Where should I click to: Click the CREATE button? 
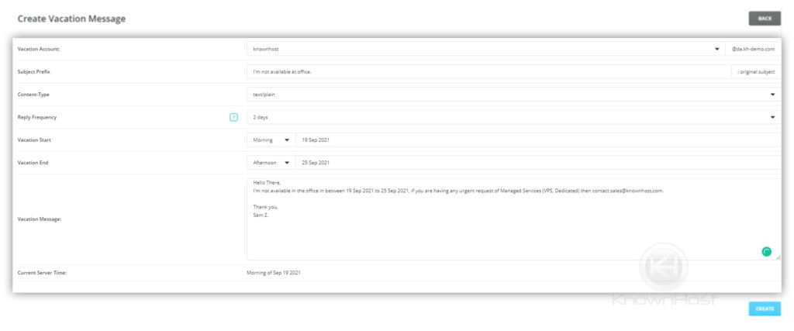point(765,309)
